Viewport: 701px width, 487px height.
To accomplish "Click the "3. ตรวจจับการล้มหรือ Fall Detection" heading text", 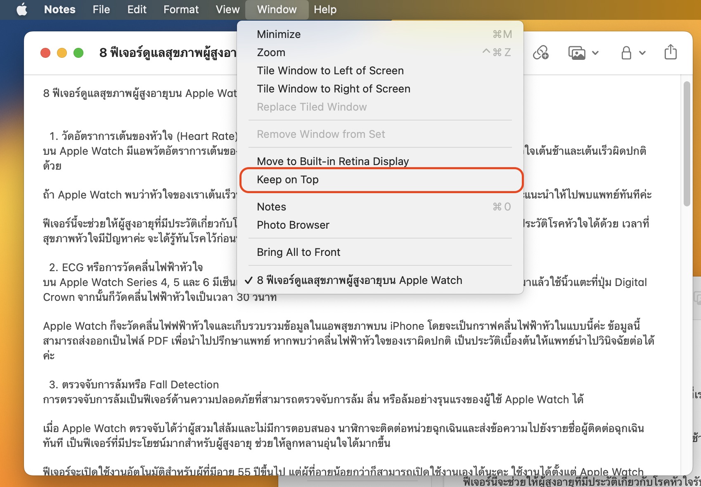I will 134,385.
